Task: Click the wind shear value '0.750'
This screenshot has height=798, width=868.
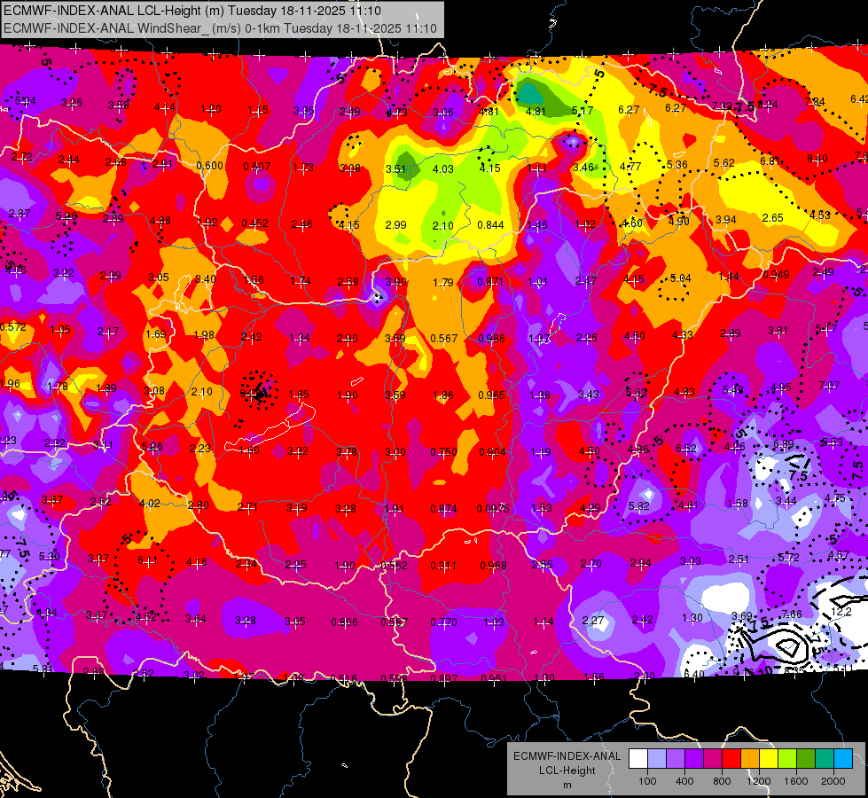Action: [444, 452]
